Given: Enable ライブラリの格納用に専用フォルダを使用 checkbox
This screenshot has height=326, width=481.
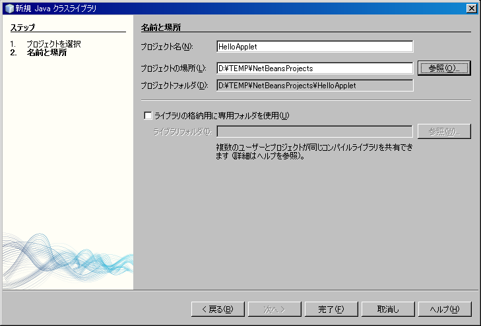Looking at the screenshot, I should (148, 116).
